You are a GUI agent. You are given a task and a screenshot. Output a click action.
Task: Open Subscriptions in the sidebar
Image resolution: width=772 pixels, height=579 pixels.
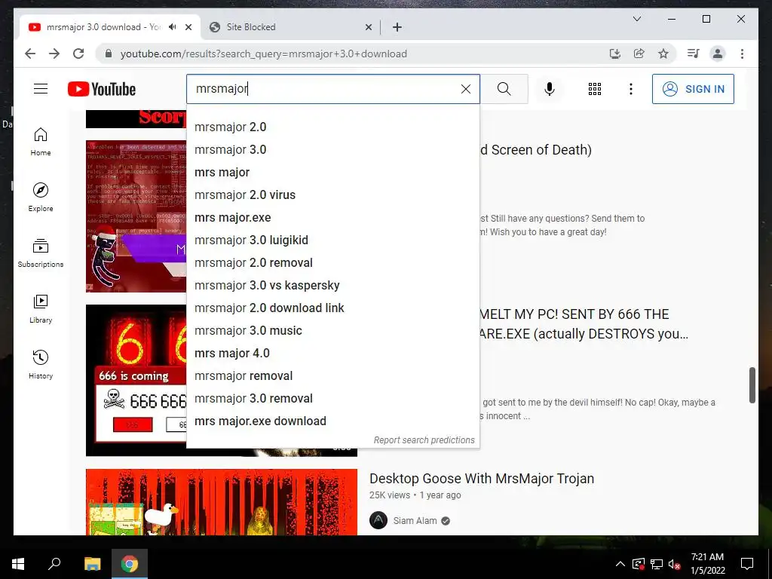pyautogui.click(x=41, y=253)
